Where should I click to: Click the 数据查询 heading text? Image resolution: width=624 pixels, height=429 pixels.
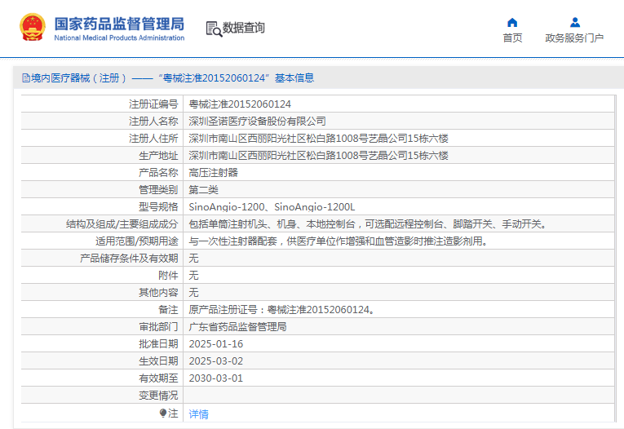[x=244, y=28]
